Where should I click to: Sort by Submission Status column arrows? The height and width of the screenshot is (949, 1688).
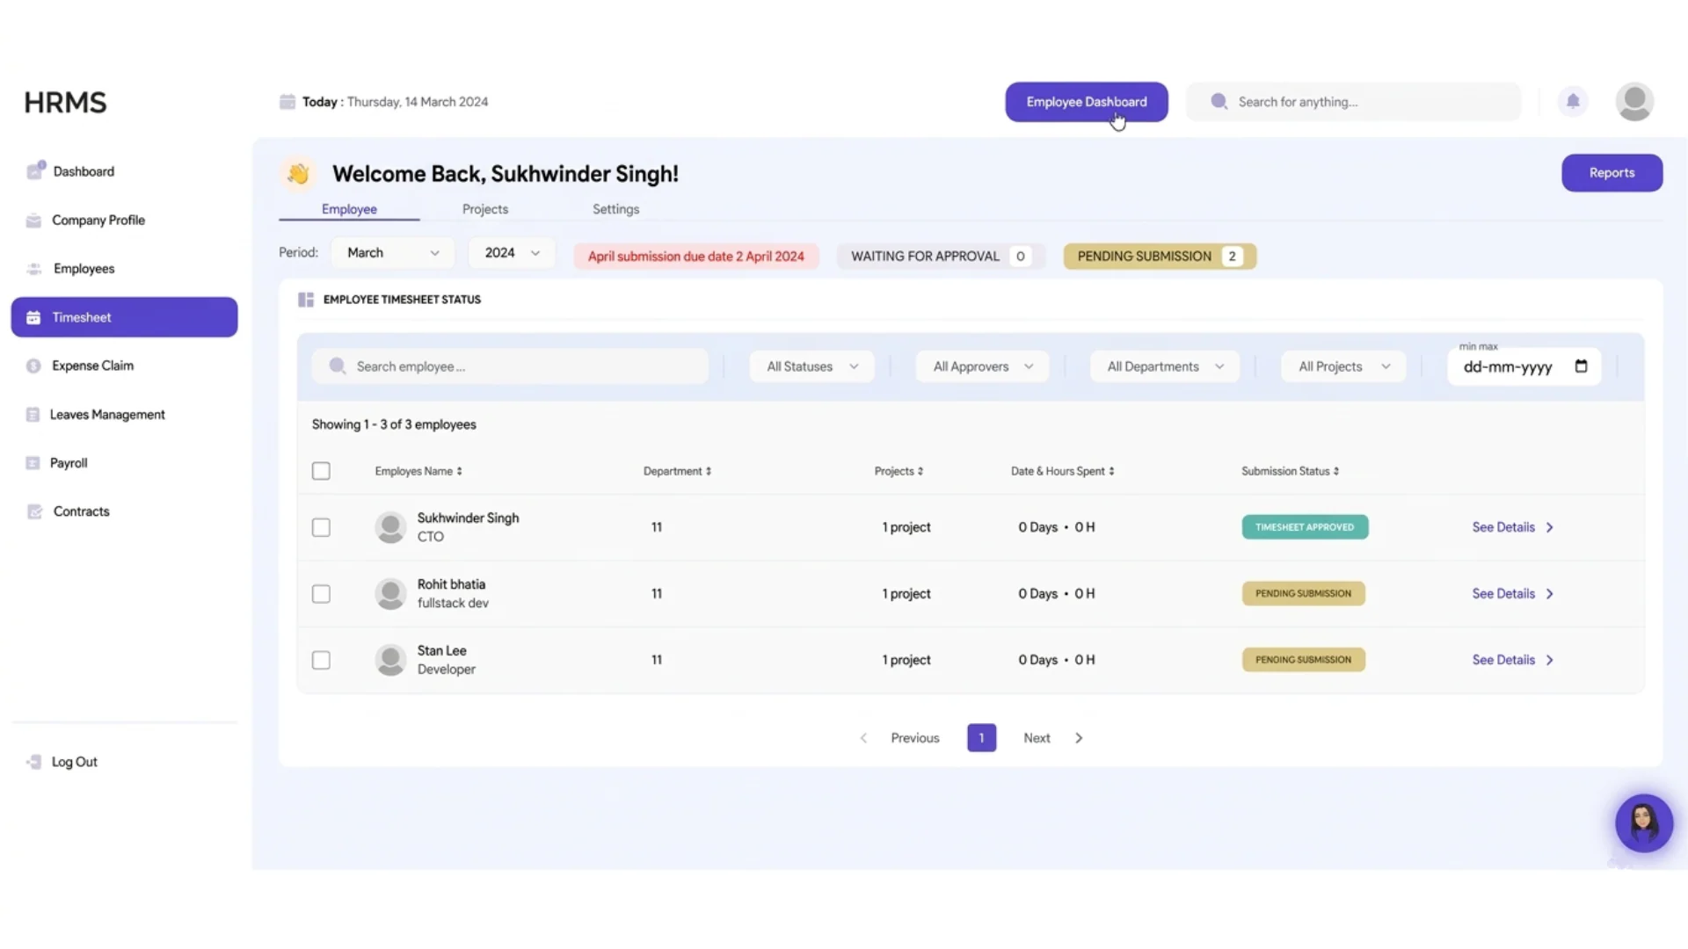point(1336,471)
